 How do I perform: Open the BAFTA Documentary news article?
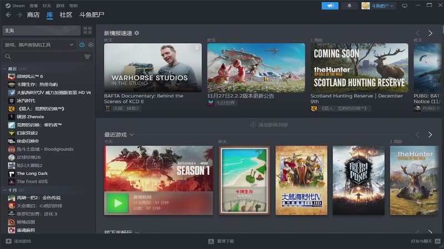pyautogui.click(x=153, y=68)
